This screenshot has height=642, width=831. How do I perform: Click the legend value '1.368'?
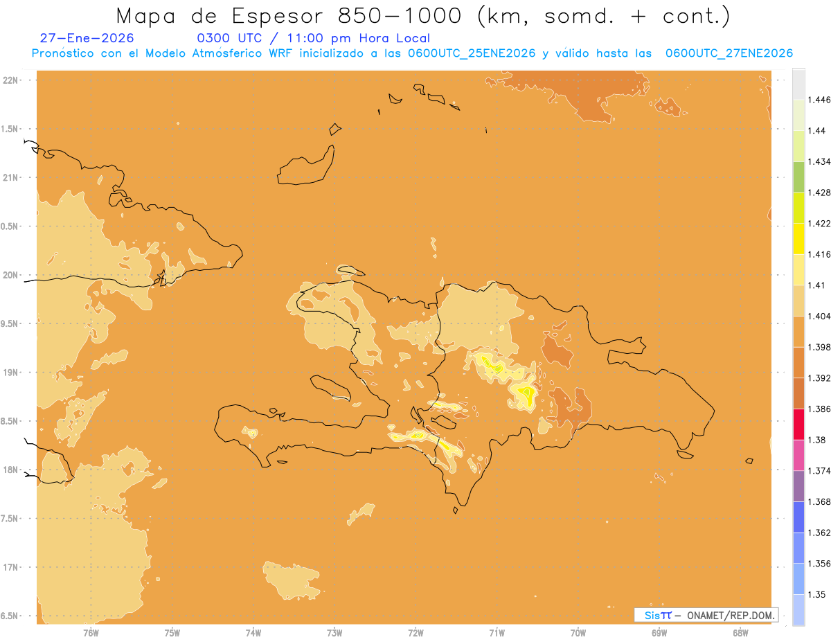819,501
